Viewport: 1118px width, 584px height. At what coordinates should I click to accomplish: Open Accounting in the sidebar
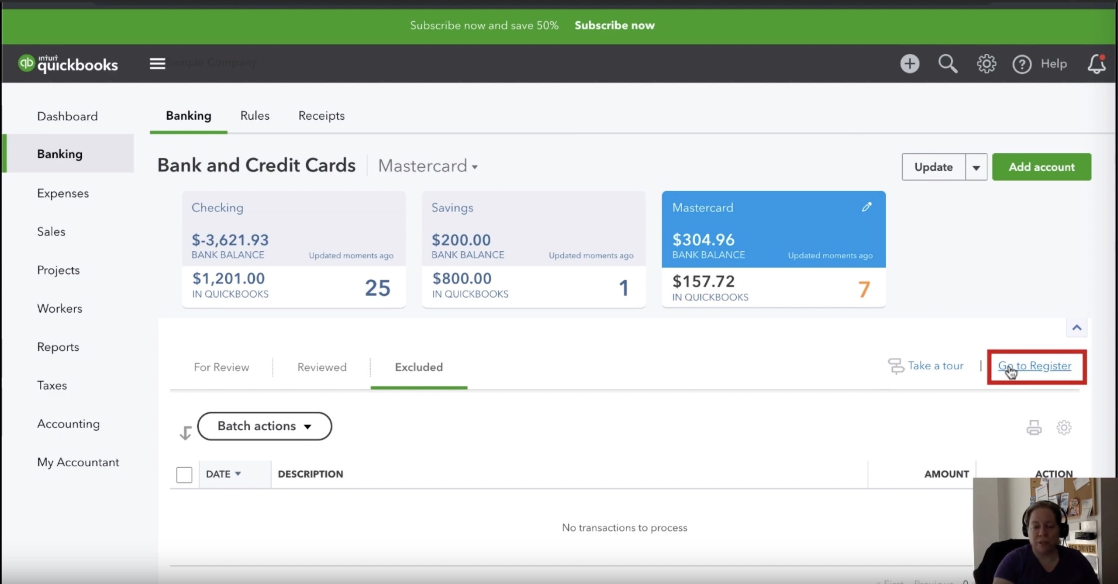click(68, 424)
